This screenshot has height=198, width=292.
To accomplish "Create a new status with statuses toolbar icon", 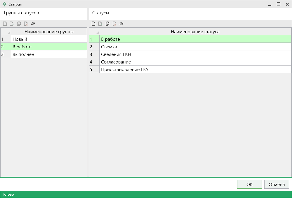I will pyautogui.click(x=93, y=24).
